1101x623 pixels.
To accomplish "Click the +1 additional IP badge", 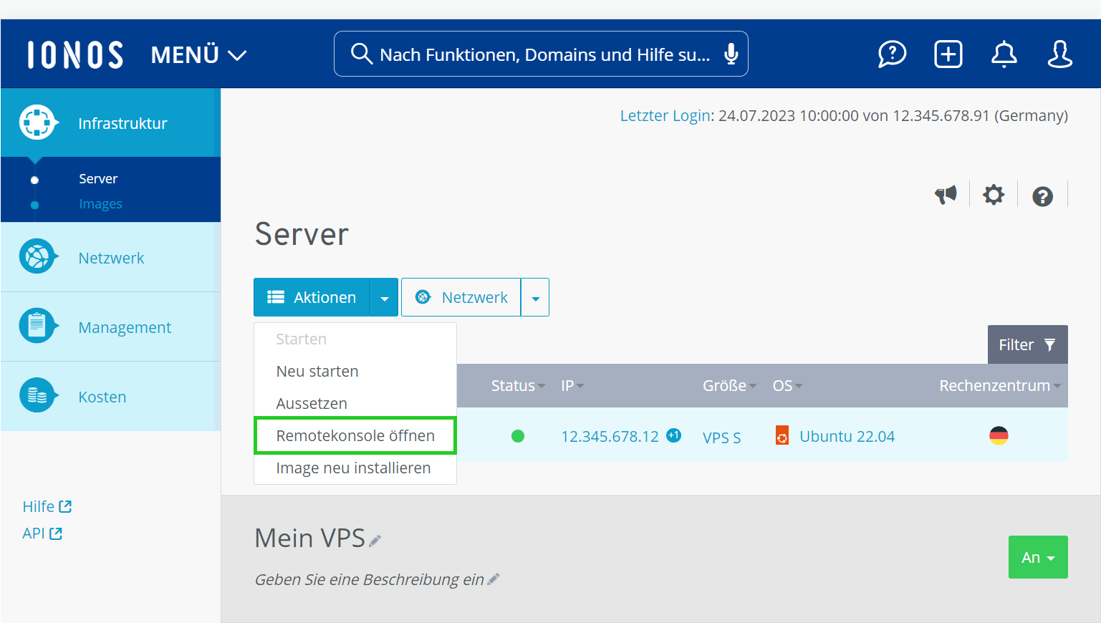I will (673, 435).
